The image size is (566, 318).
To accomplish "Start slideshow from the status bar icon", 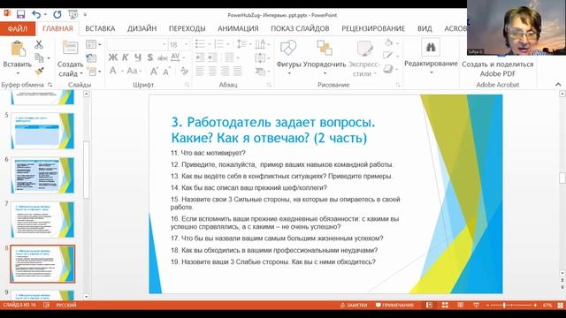I will click(x=476, y=305).
